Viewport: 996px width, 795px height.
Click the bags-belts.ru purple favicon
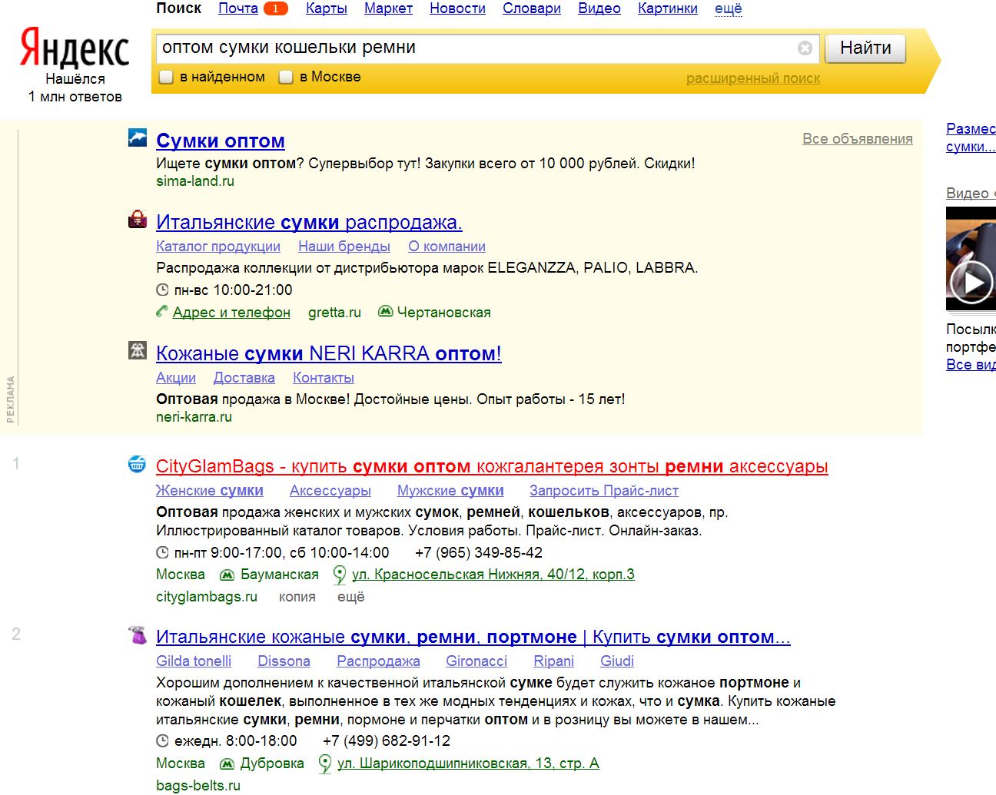[138, 634]
